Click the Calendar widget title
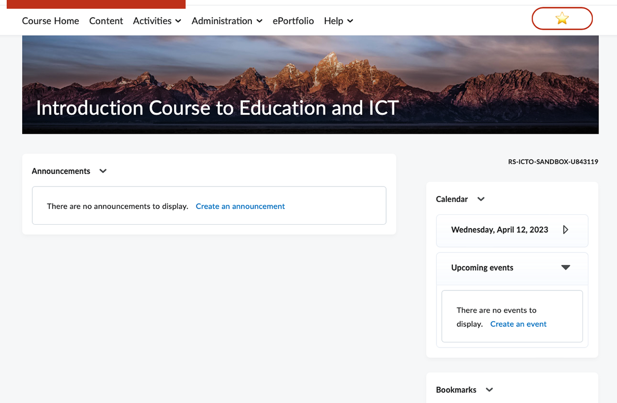This screenshot has height=403, width=617. tap(451, 199)
